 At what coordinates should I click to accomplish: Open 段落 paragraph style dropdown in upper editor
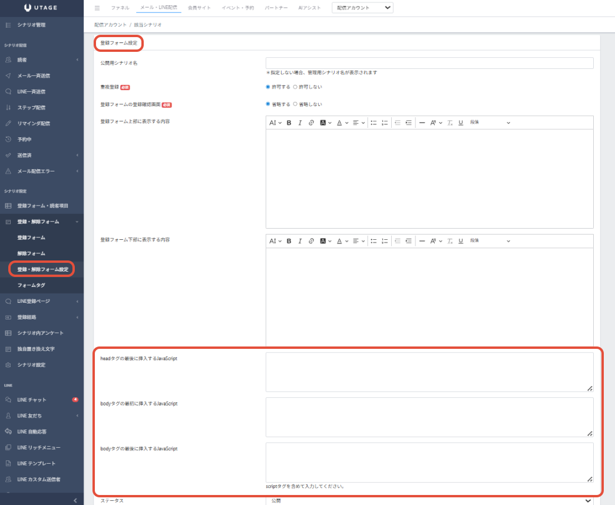coord(490,123)
